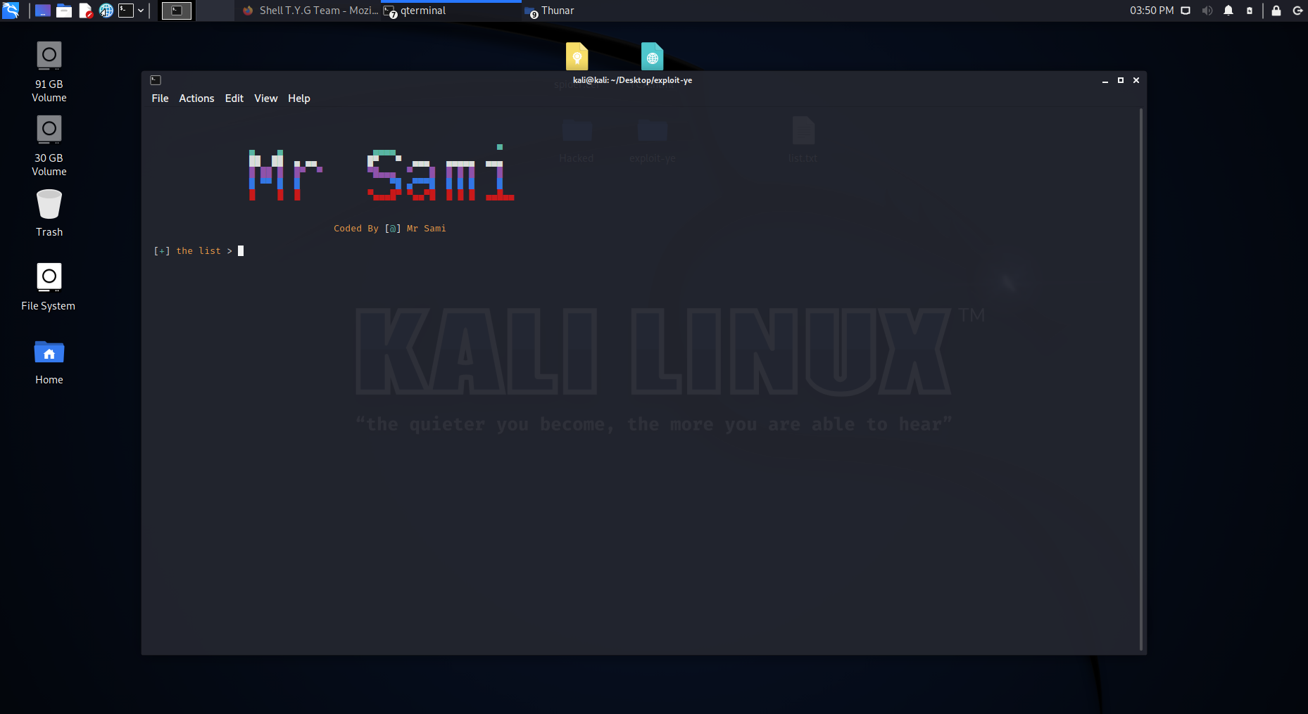
Task: Open the terminal File menu
Action: pyautogui.click(x=161, y=98)
